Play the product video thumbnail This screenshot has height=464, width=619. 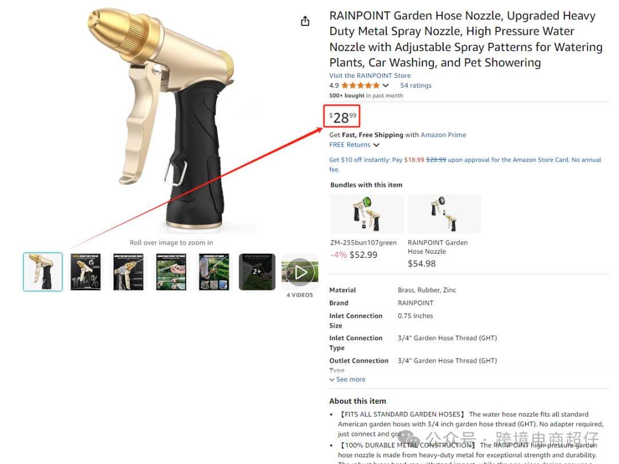point(300,272)
